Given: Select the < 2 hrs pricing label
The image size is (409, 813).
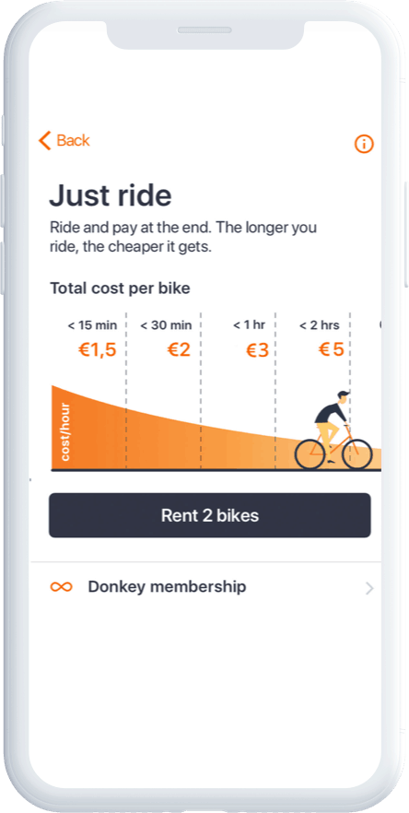Looking at the screenshot, I should (x=320, y=325).
